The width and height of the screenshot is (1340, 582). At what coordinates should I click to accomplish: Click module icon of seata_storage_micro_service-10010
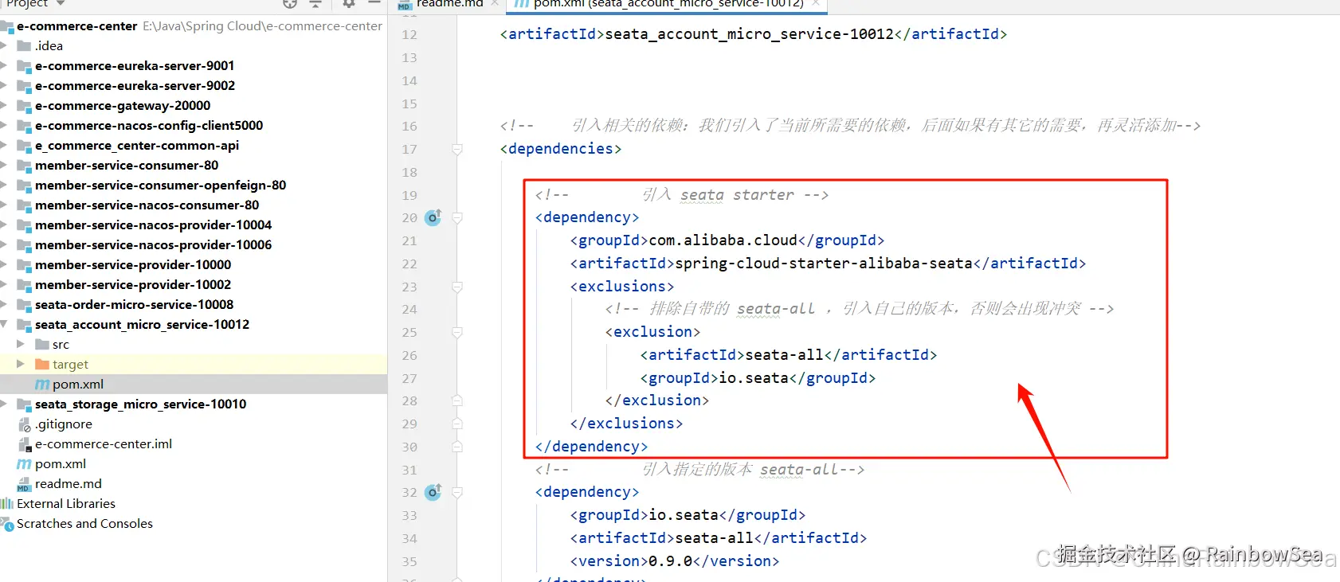click(25, 404)
